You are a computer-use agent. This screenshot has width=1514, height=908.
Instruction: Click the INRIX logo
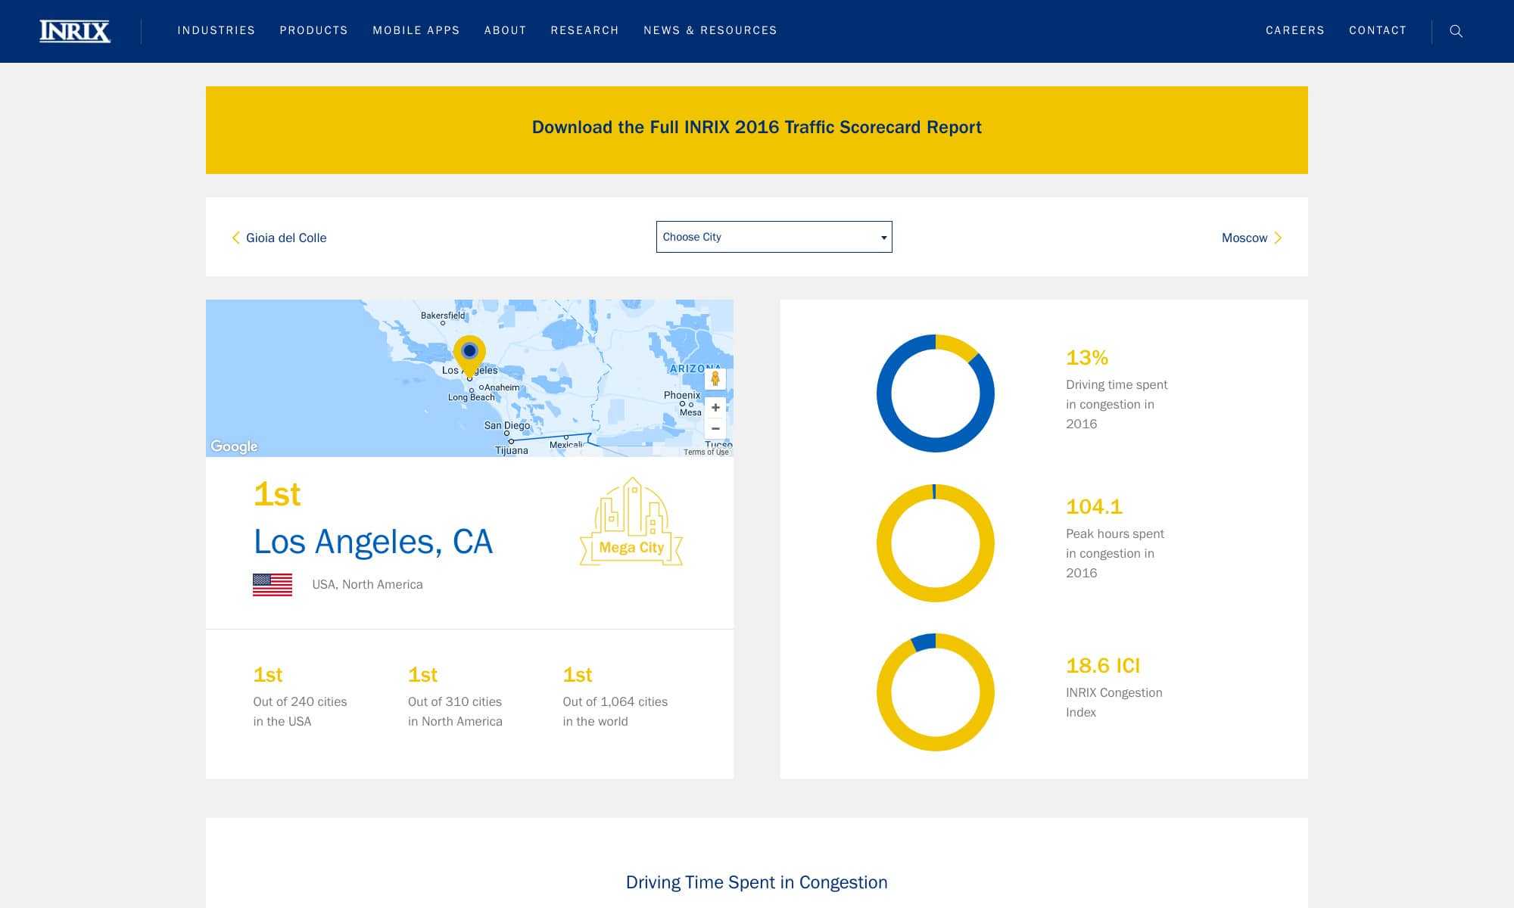click(75, 31)
